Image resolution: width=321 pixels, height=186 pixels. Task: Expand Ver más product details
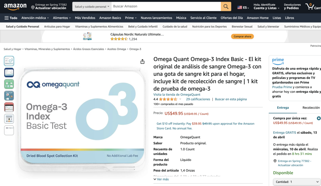(x=161, y=179)
